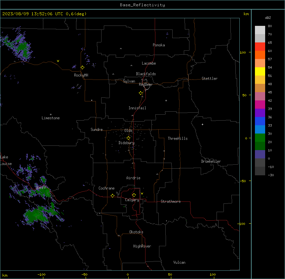285x279 pixels.
Task: Click the Limestone label
Action: (51, 118)
